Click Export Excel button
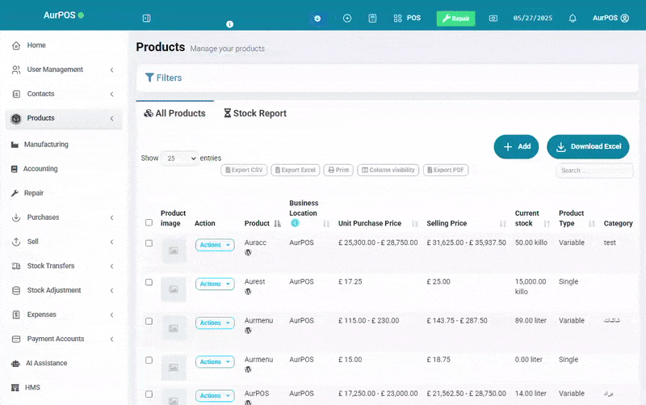646x405 pixels. click(x=295, y=170)
